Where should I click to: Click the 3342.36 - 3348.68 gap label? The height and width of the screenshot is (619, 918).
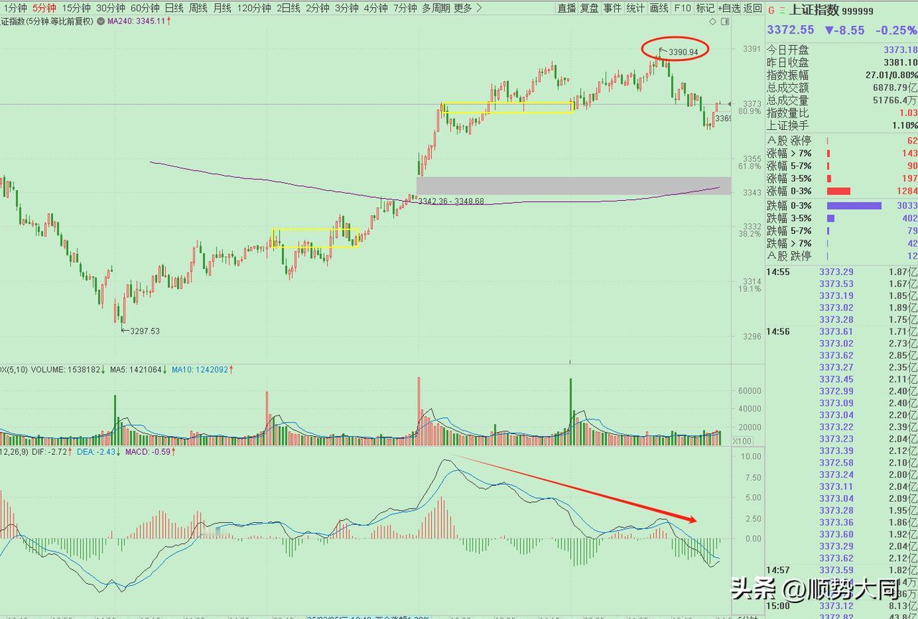[x=450, y=202]
